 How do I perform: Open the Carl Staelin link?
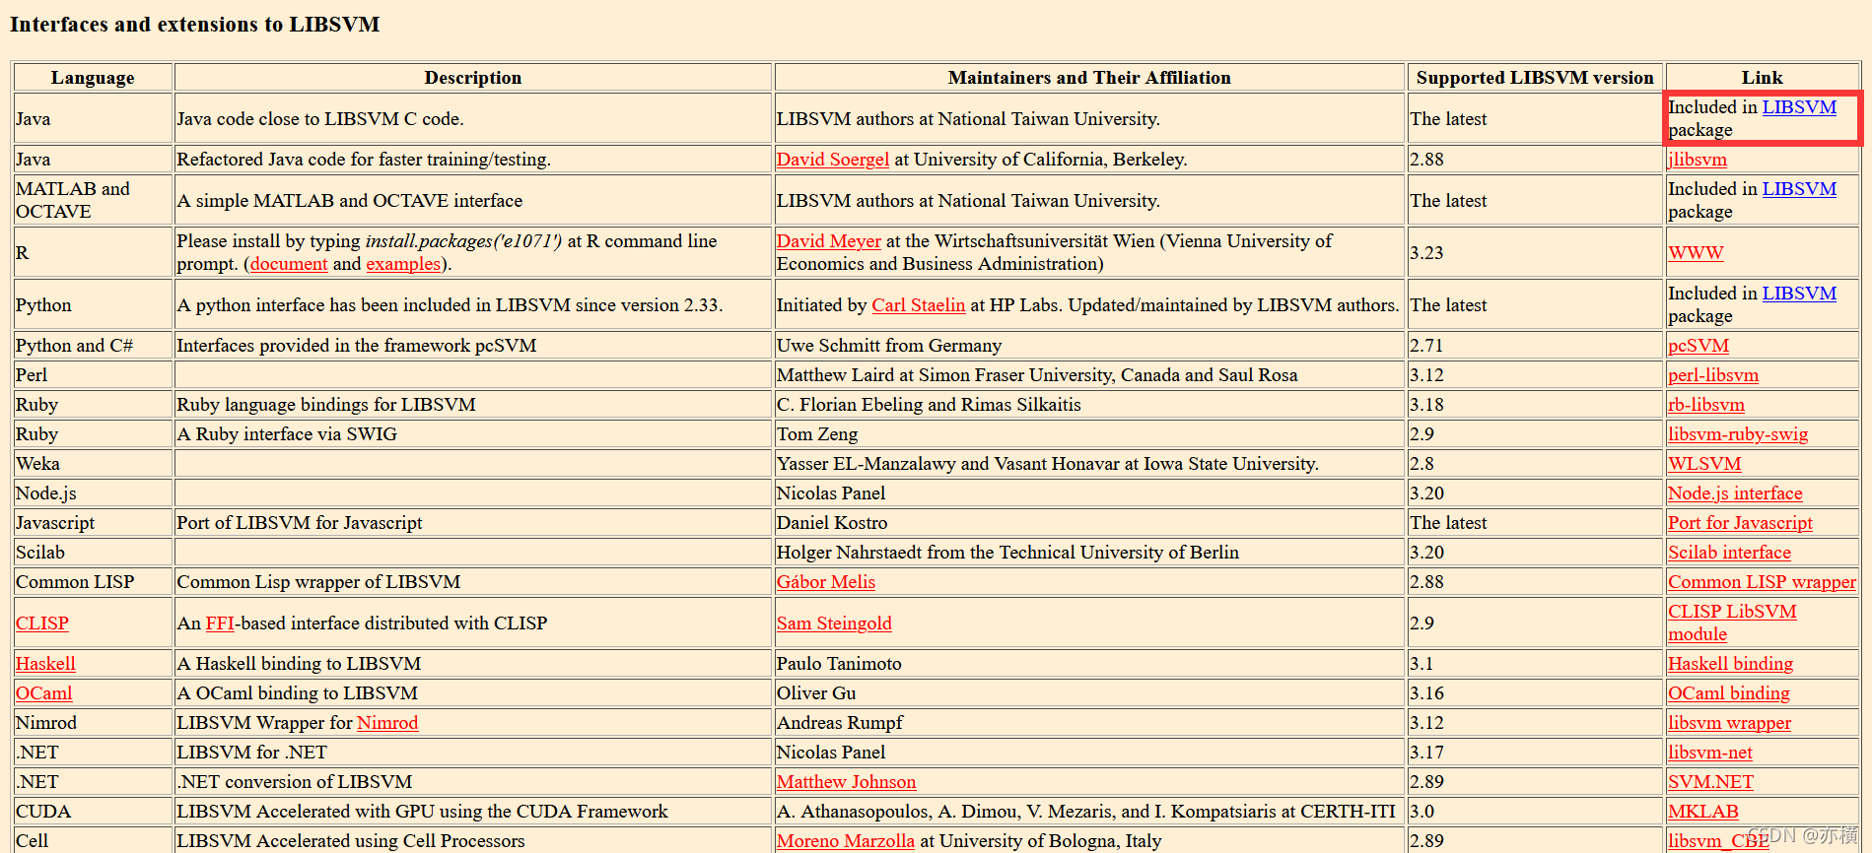coord(919,305)
